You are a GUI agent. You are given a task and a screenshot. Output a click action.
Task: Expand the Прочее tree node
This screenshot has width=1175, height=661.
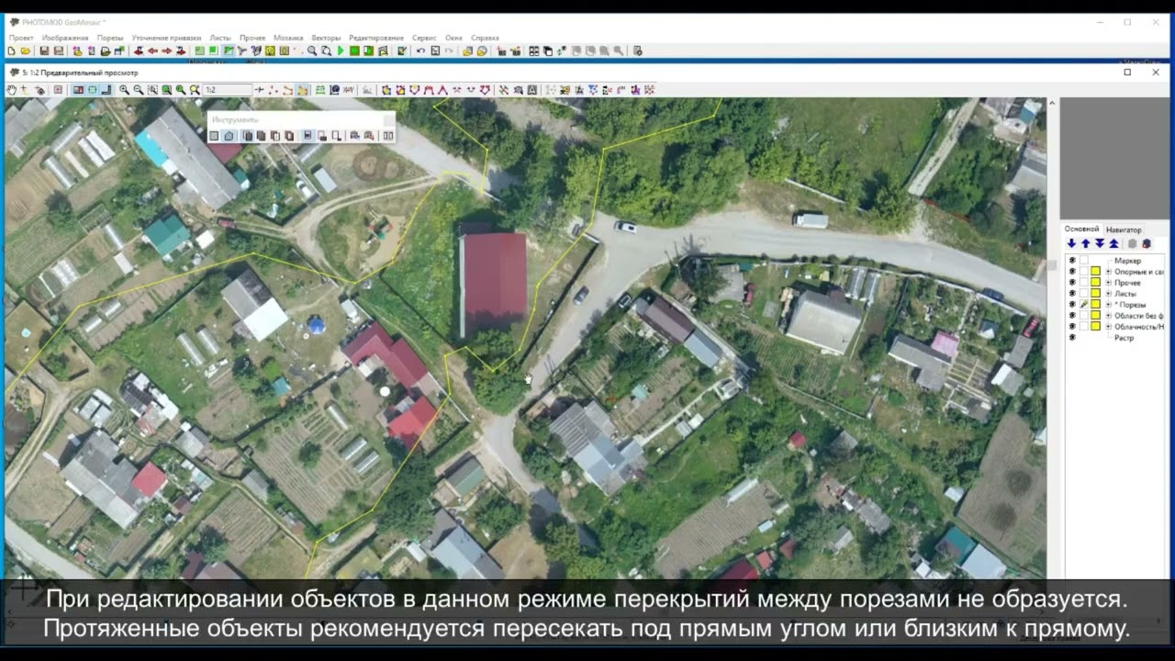1108,283
